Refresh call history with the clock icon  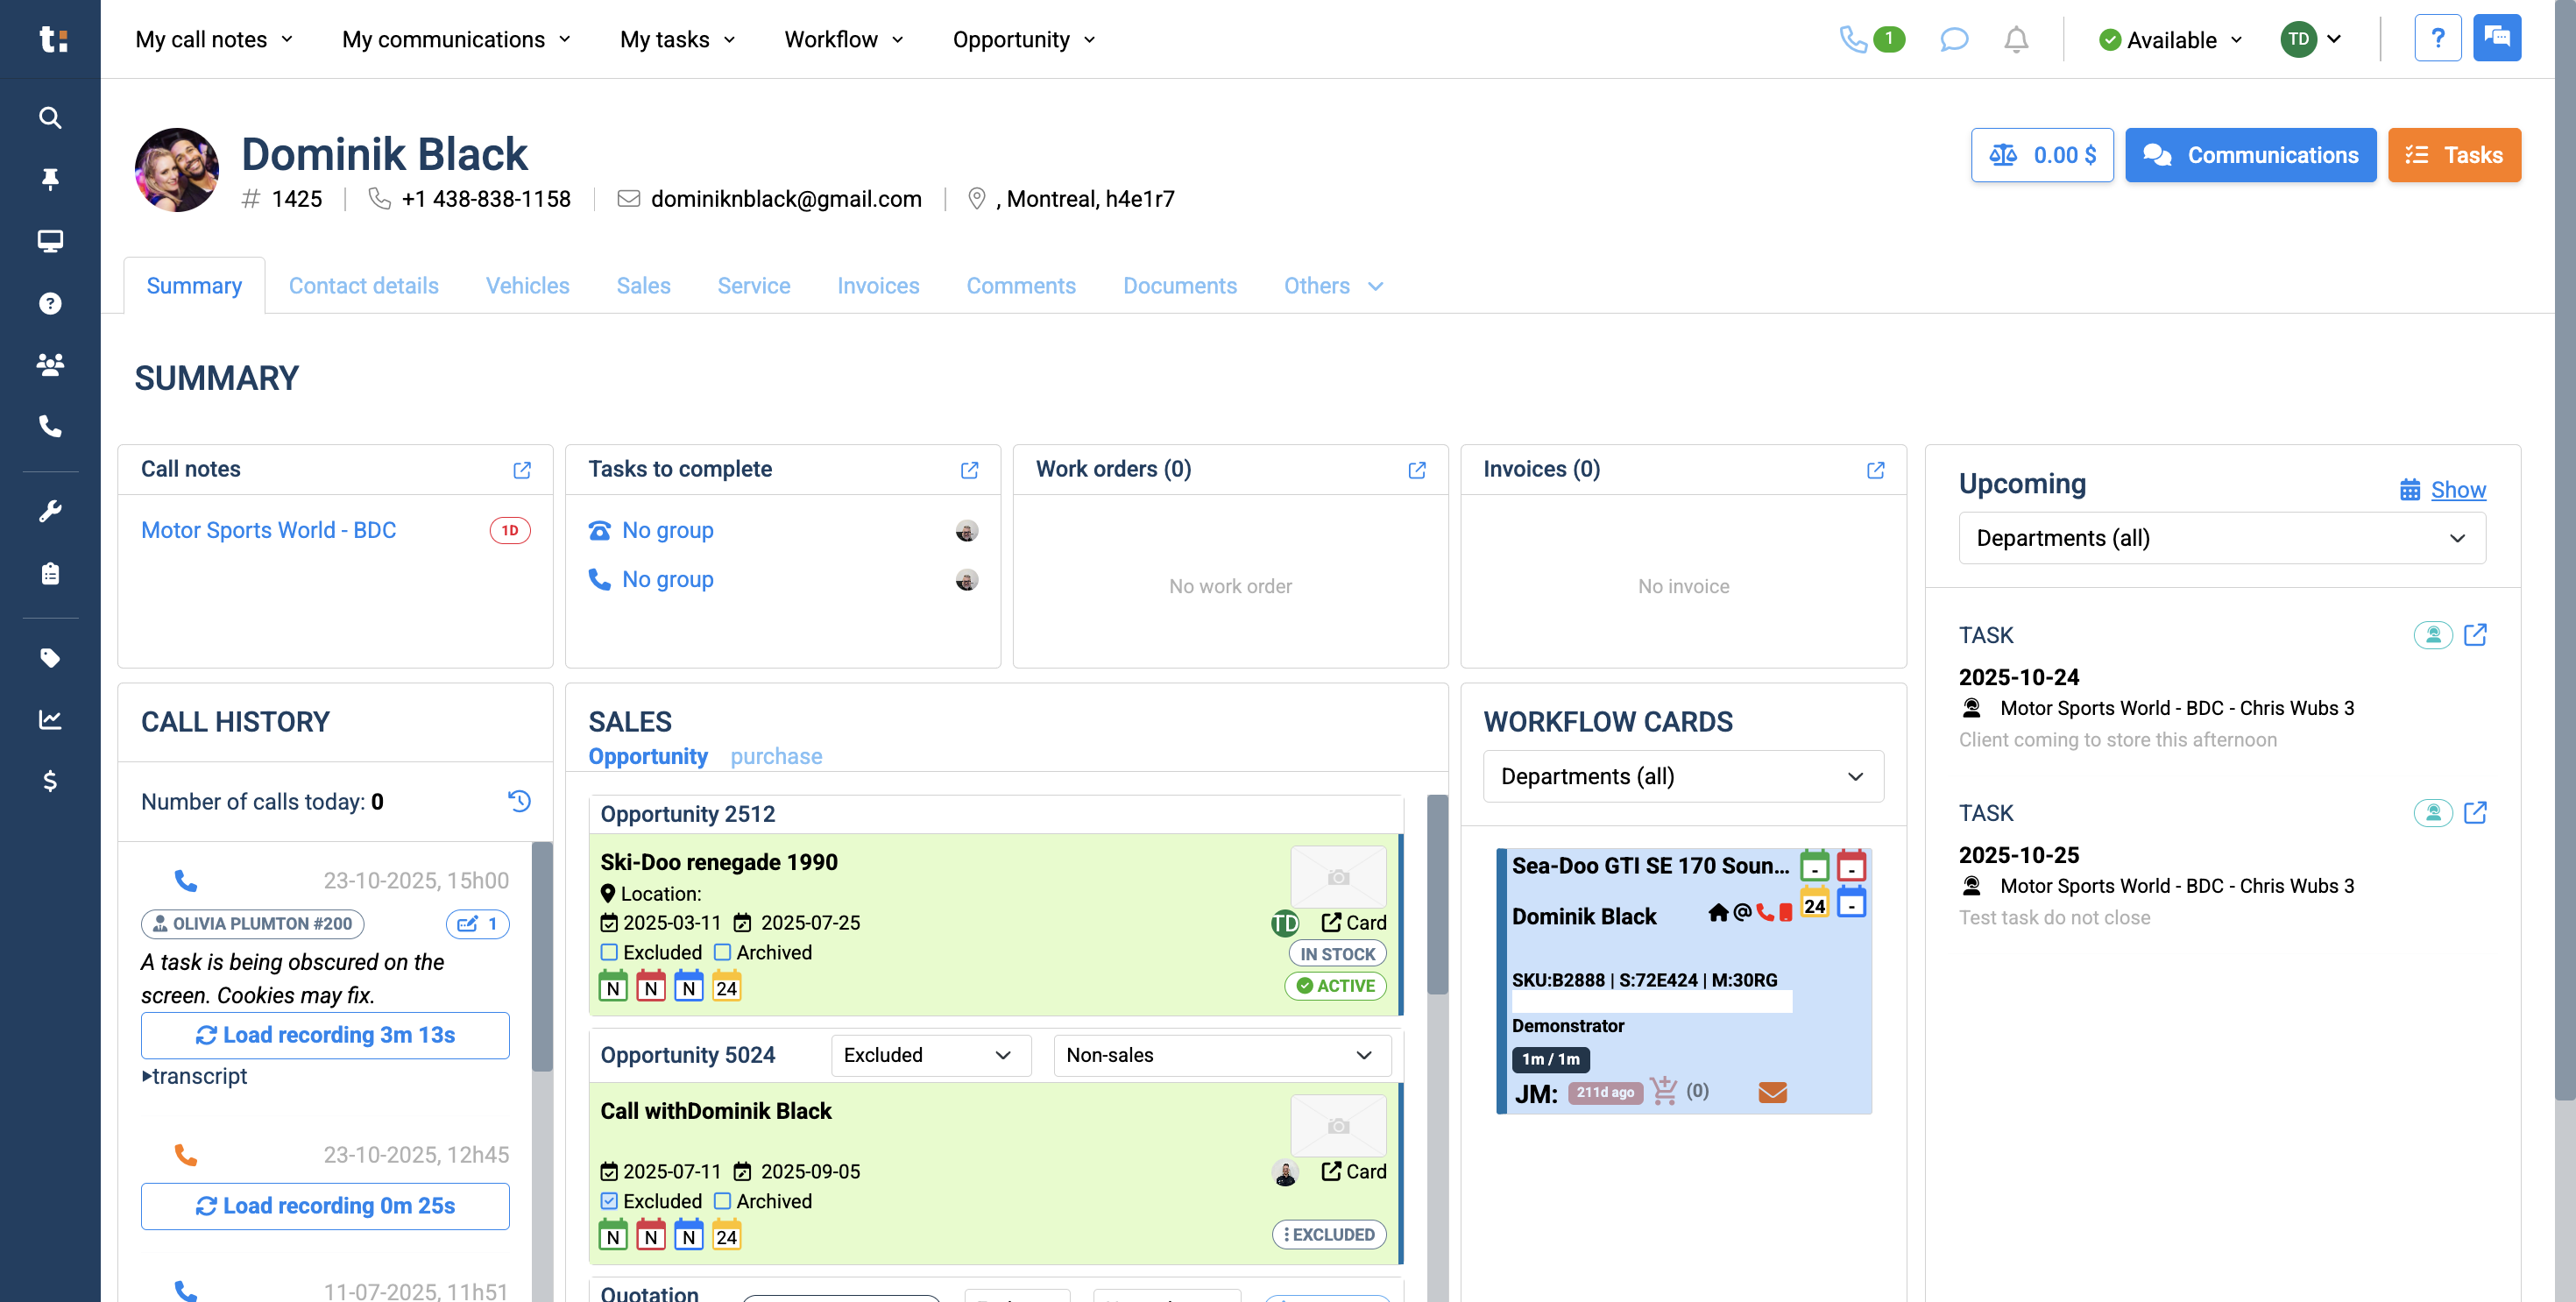pos(519,801)
